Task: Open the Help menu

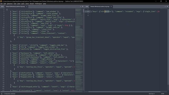Action: tap(45, 4)
